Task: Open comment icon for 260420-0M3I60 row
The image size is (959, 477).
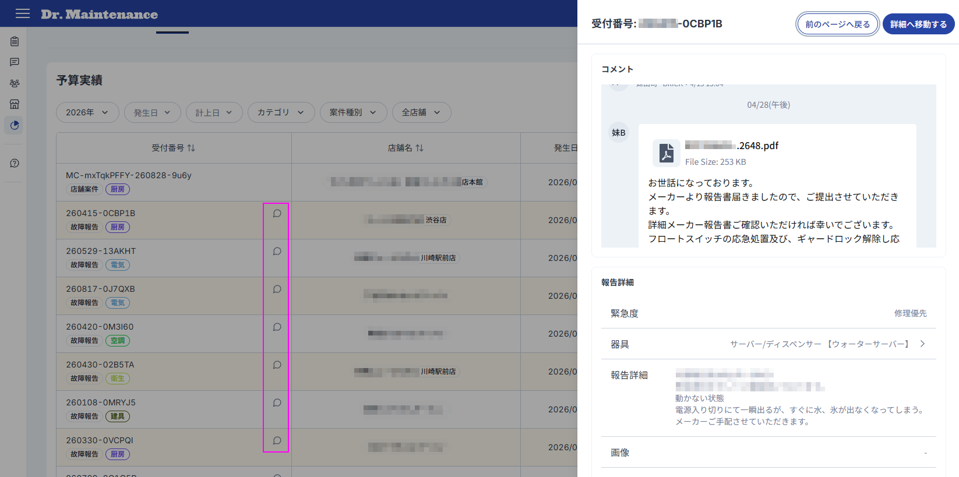Action: pos(277,327)
